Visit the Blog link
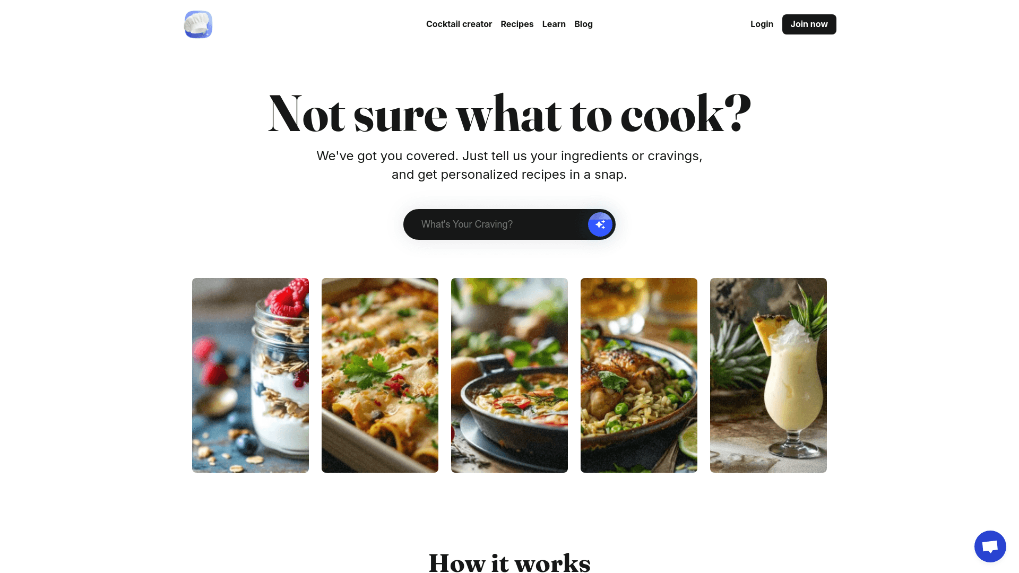Viewport: 1019px width, 573px height. (583, 24)
